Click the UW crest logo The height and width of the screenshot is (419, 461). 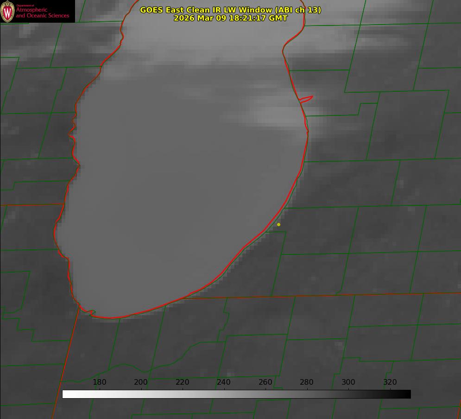pos(7,11)
